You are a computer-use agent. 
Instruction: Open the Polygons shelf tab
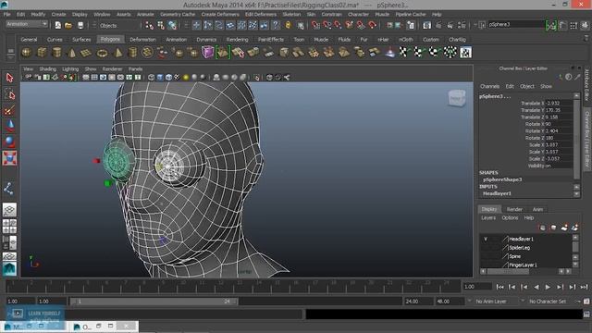110,39
